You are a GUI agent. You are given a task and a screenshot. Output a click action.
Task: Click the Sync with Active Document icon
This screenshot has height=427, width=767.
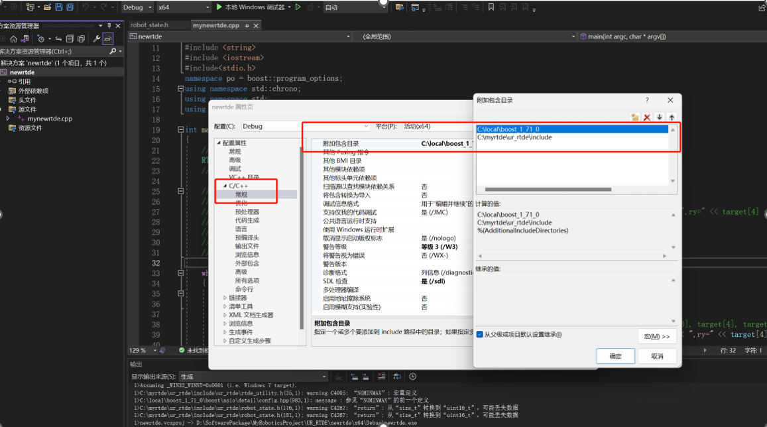point(58,38)
